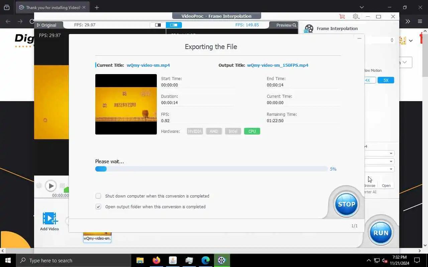Select AMD hardware option

coord(214,131)
